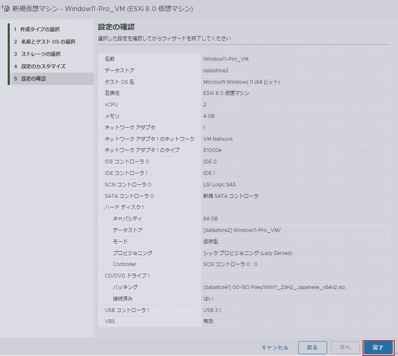Click the バッキング row label
Image resolution: width=398 pixels, height=356 pixels.
point(125,287)
